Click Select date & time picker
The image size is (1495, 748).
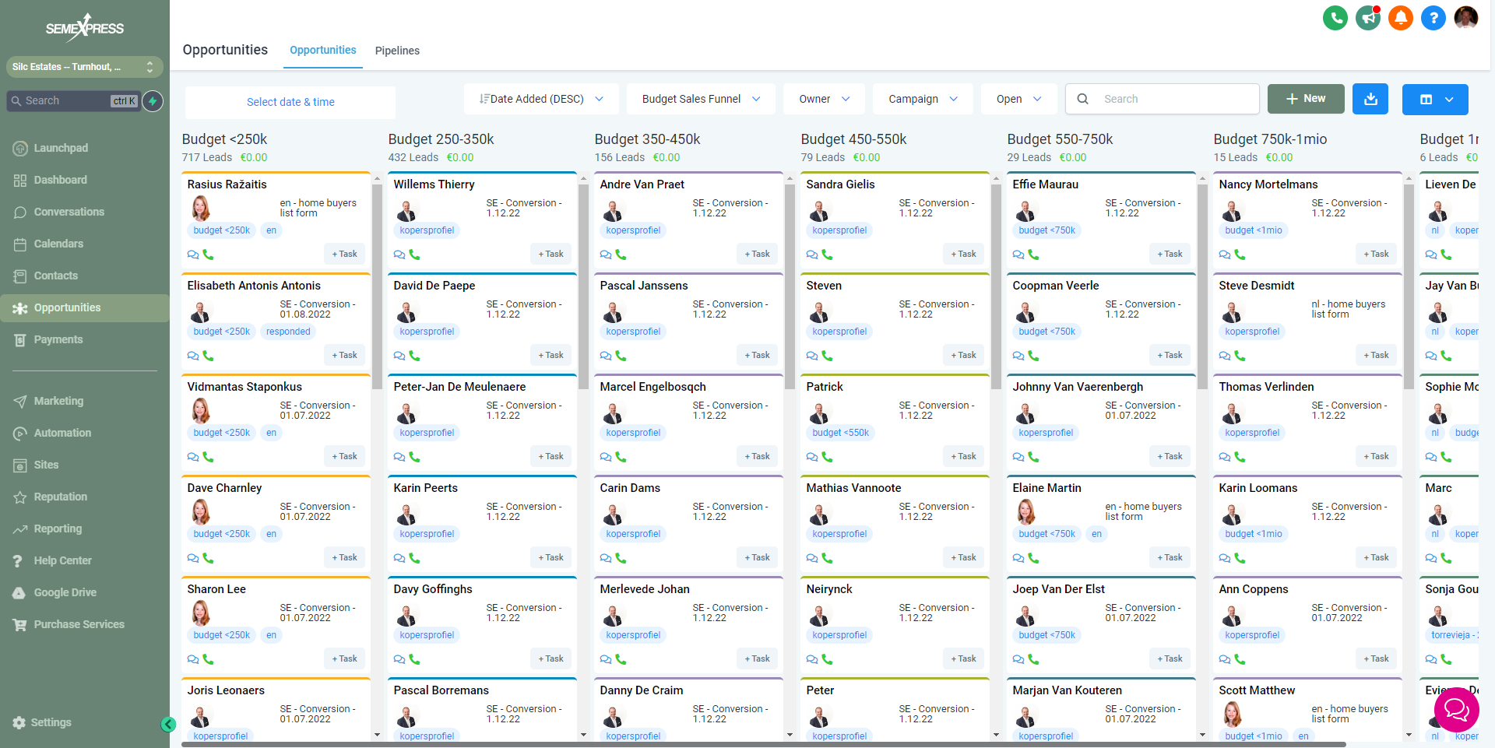290,102
